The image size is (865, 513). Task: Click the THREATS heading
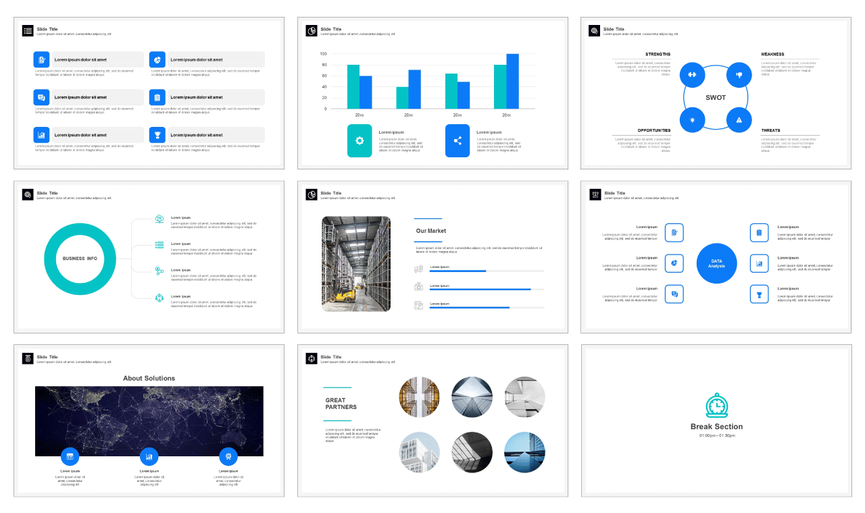(x=770, y=130)
